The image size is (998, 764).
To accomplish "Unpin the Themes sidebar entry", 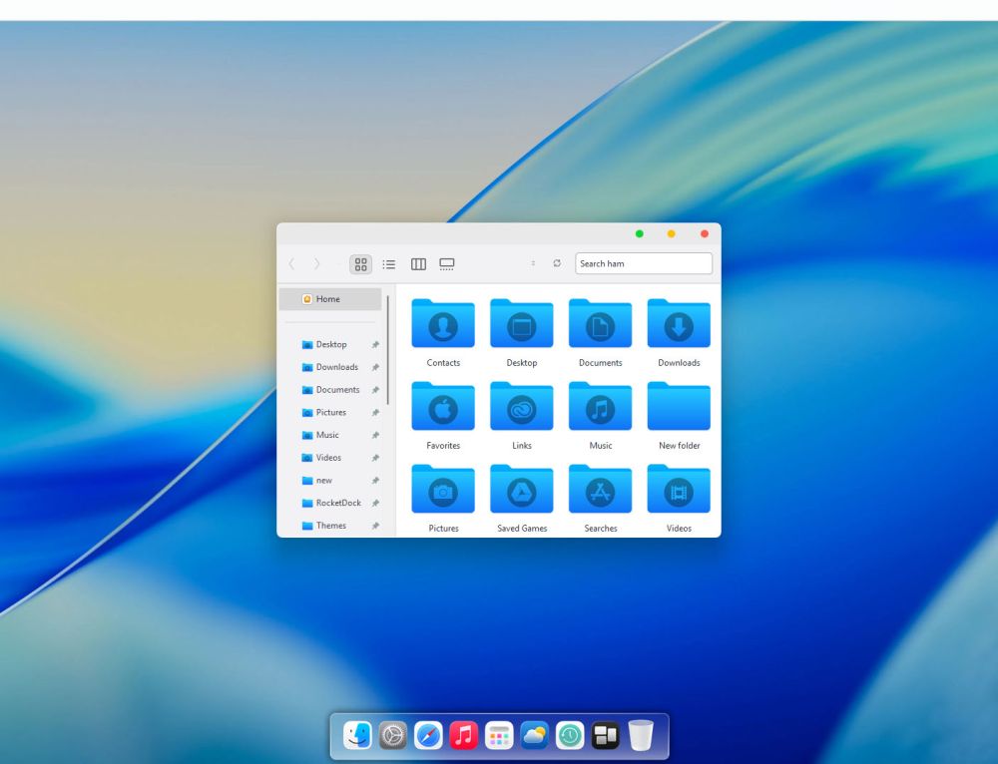I will click(375, 526).
